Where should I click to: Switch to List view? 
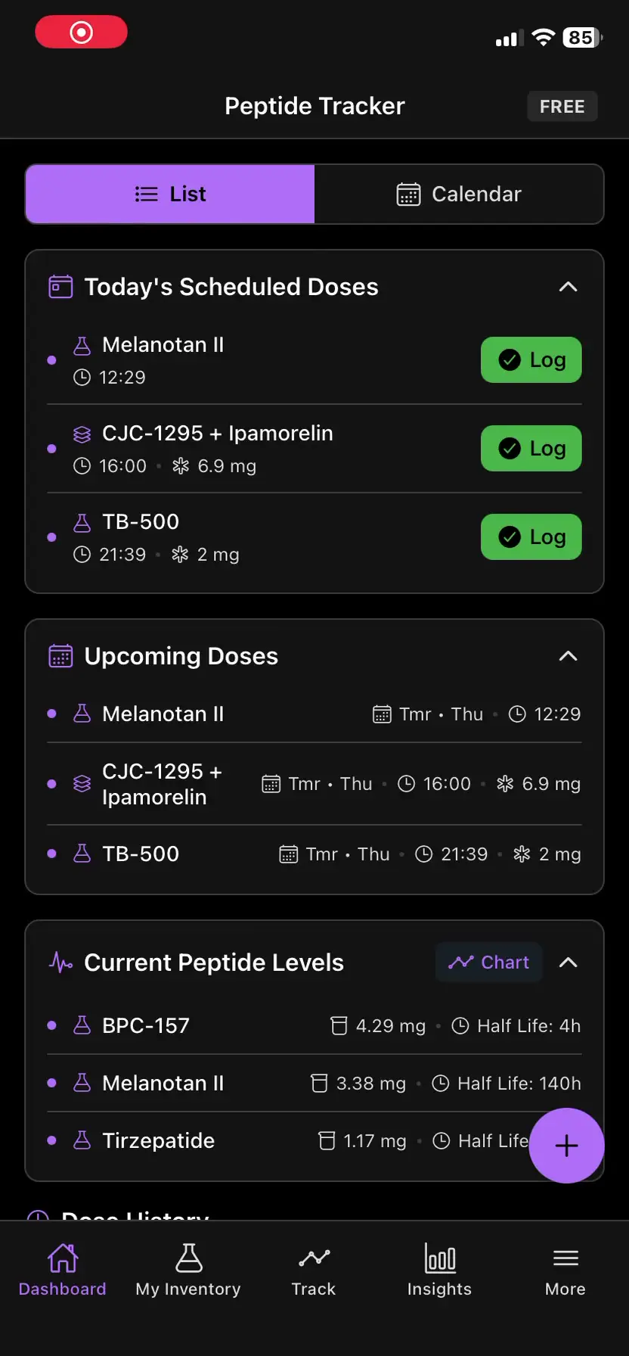tap(170, 194)
